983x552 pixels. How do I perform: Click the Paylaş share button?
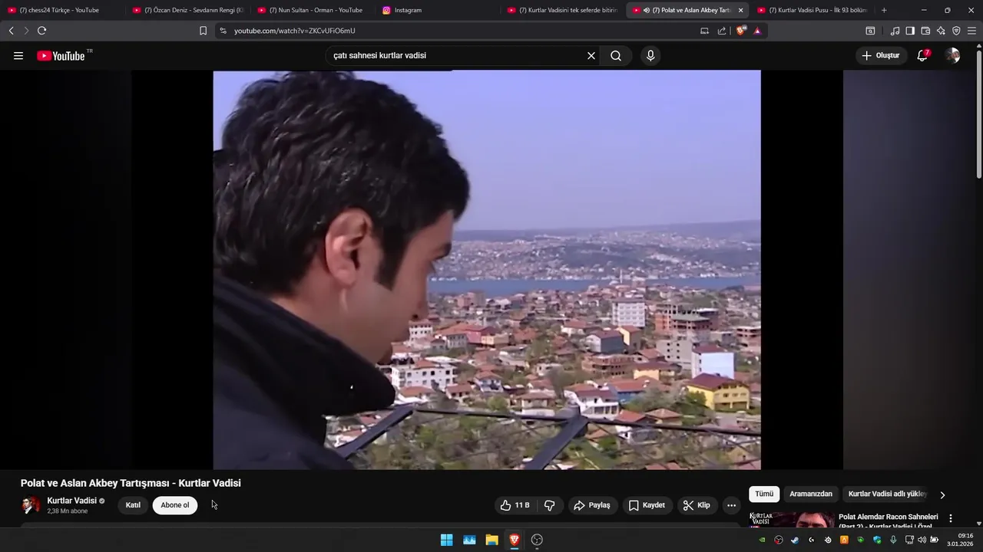tap(592, 505)
